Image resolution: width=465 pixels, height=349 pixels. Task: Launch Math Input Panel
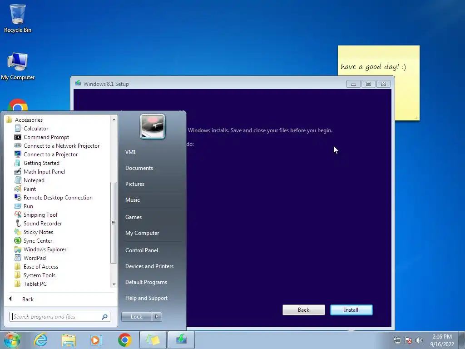pyautogui.click(x=44, y=171)
